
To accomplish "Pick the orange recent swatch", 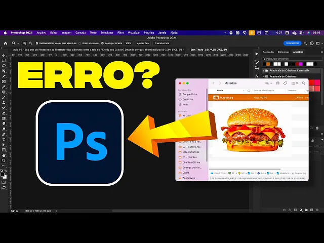I will tap(268, 64).
